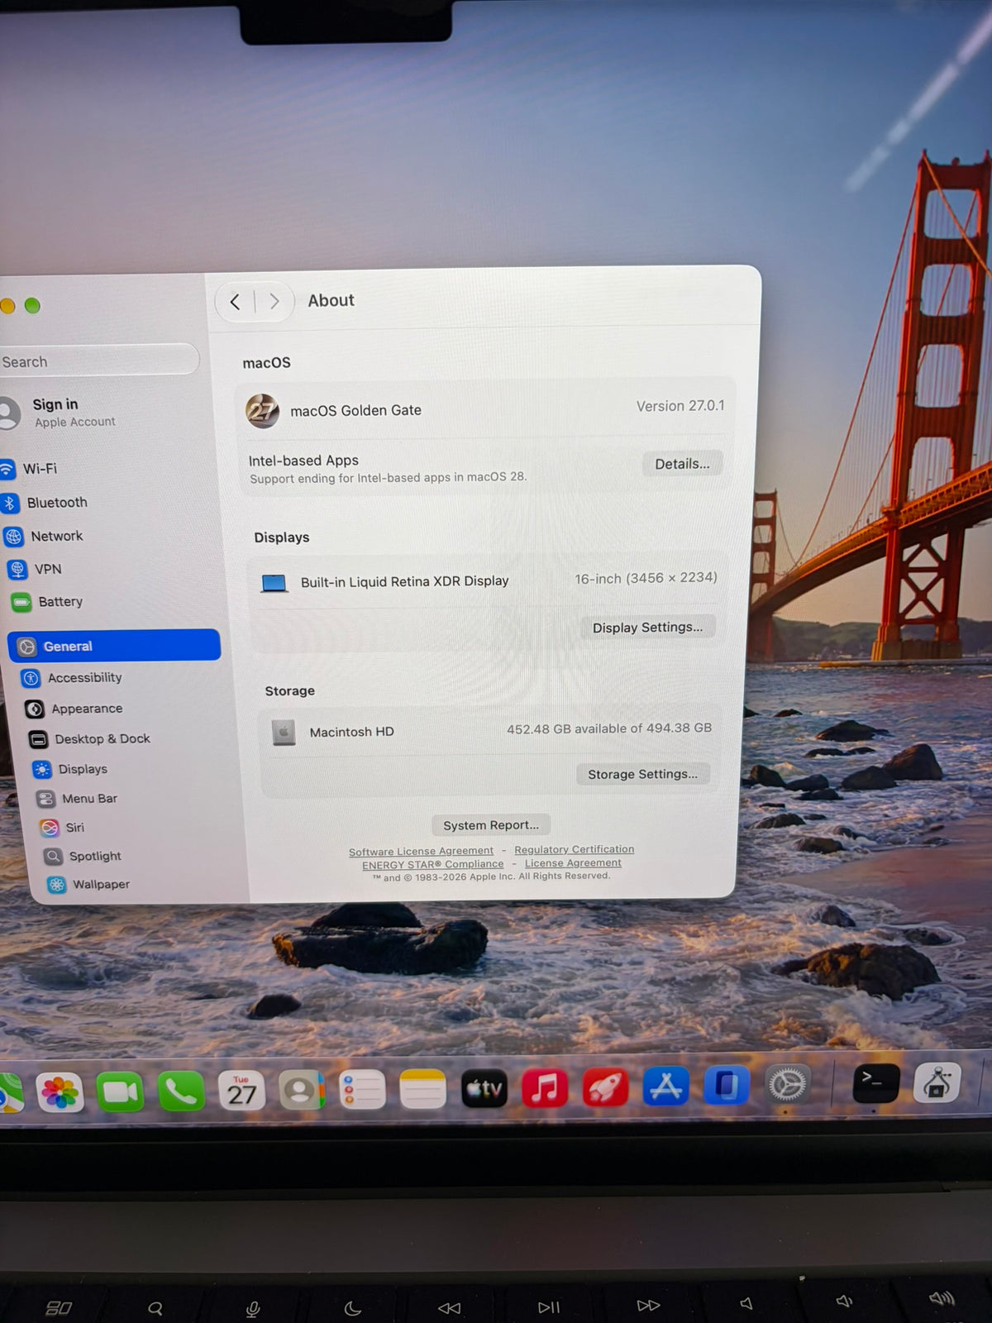Screen dimensions: 992x1323
Task: Open the Music app in the Dock
Action: [544, 1088]
